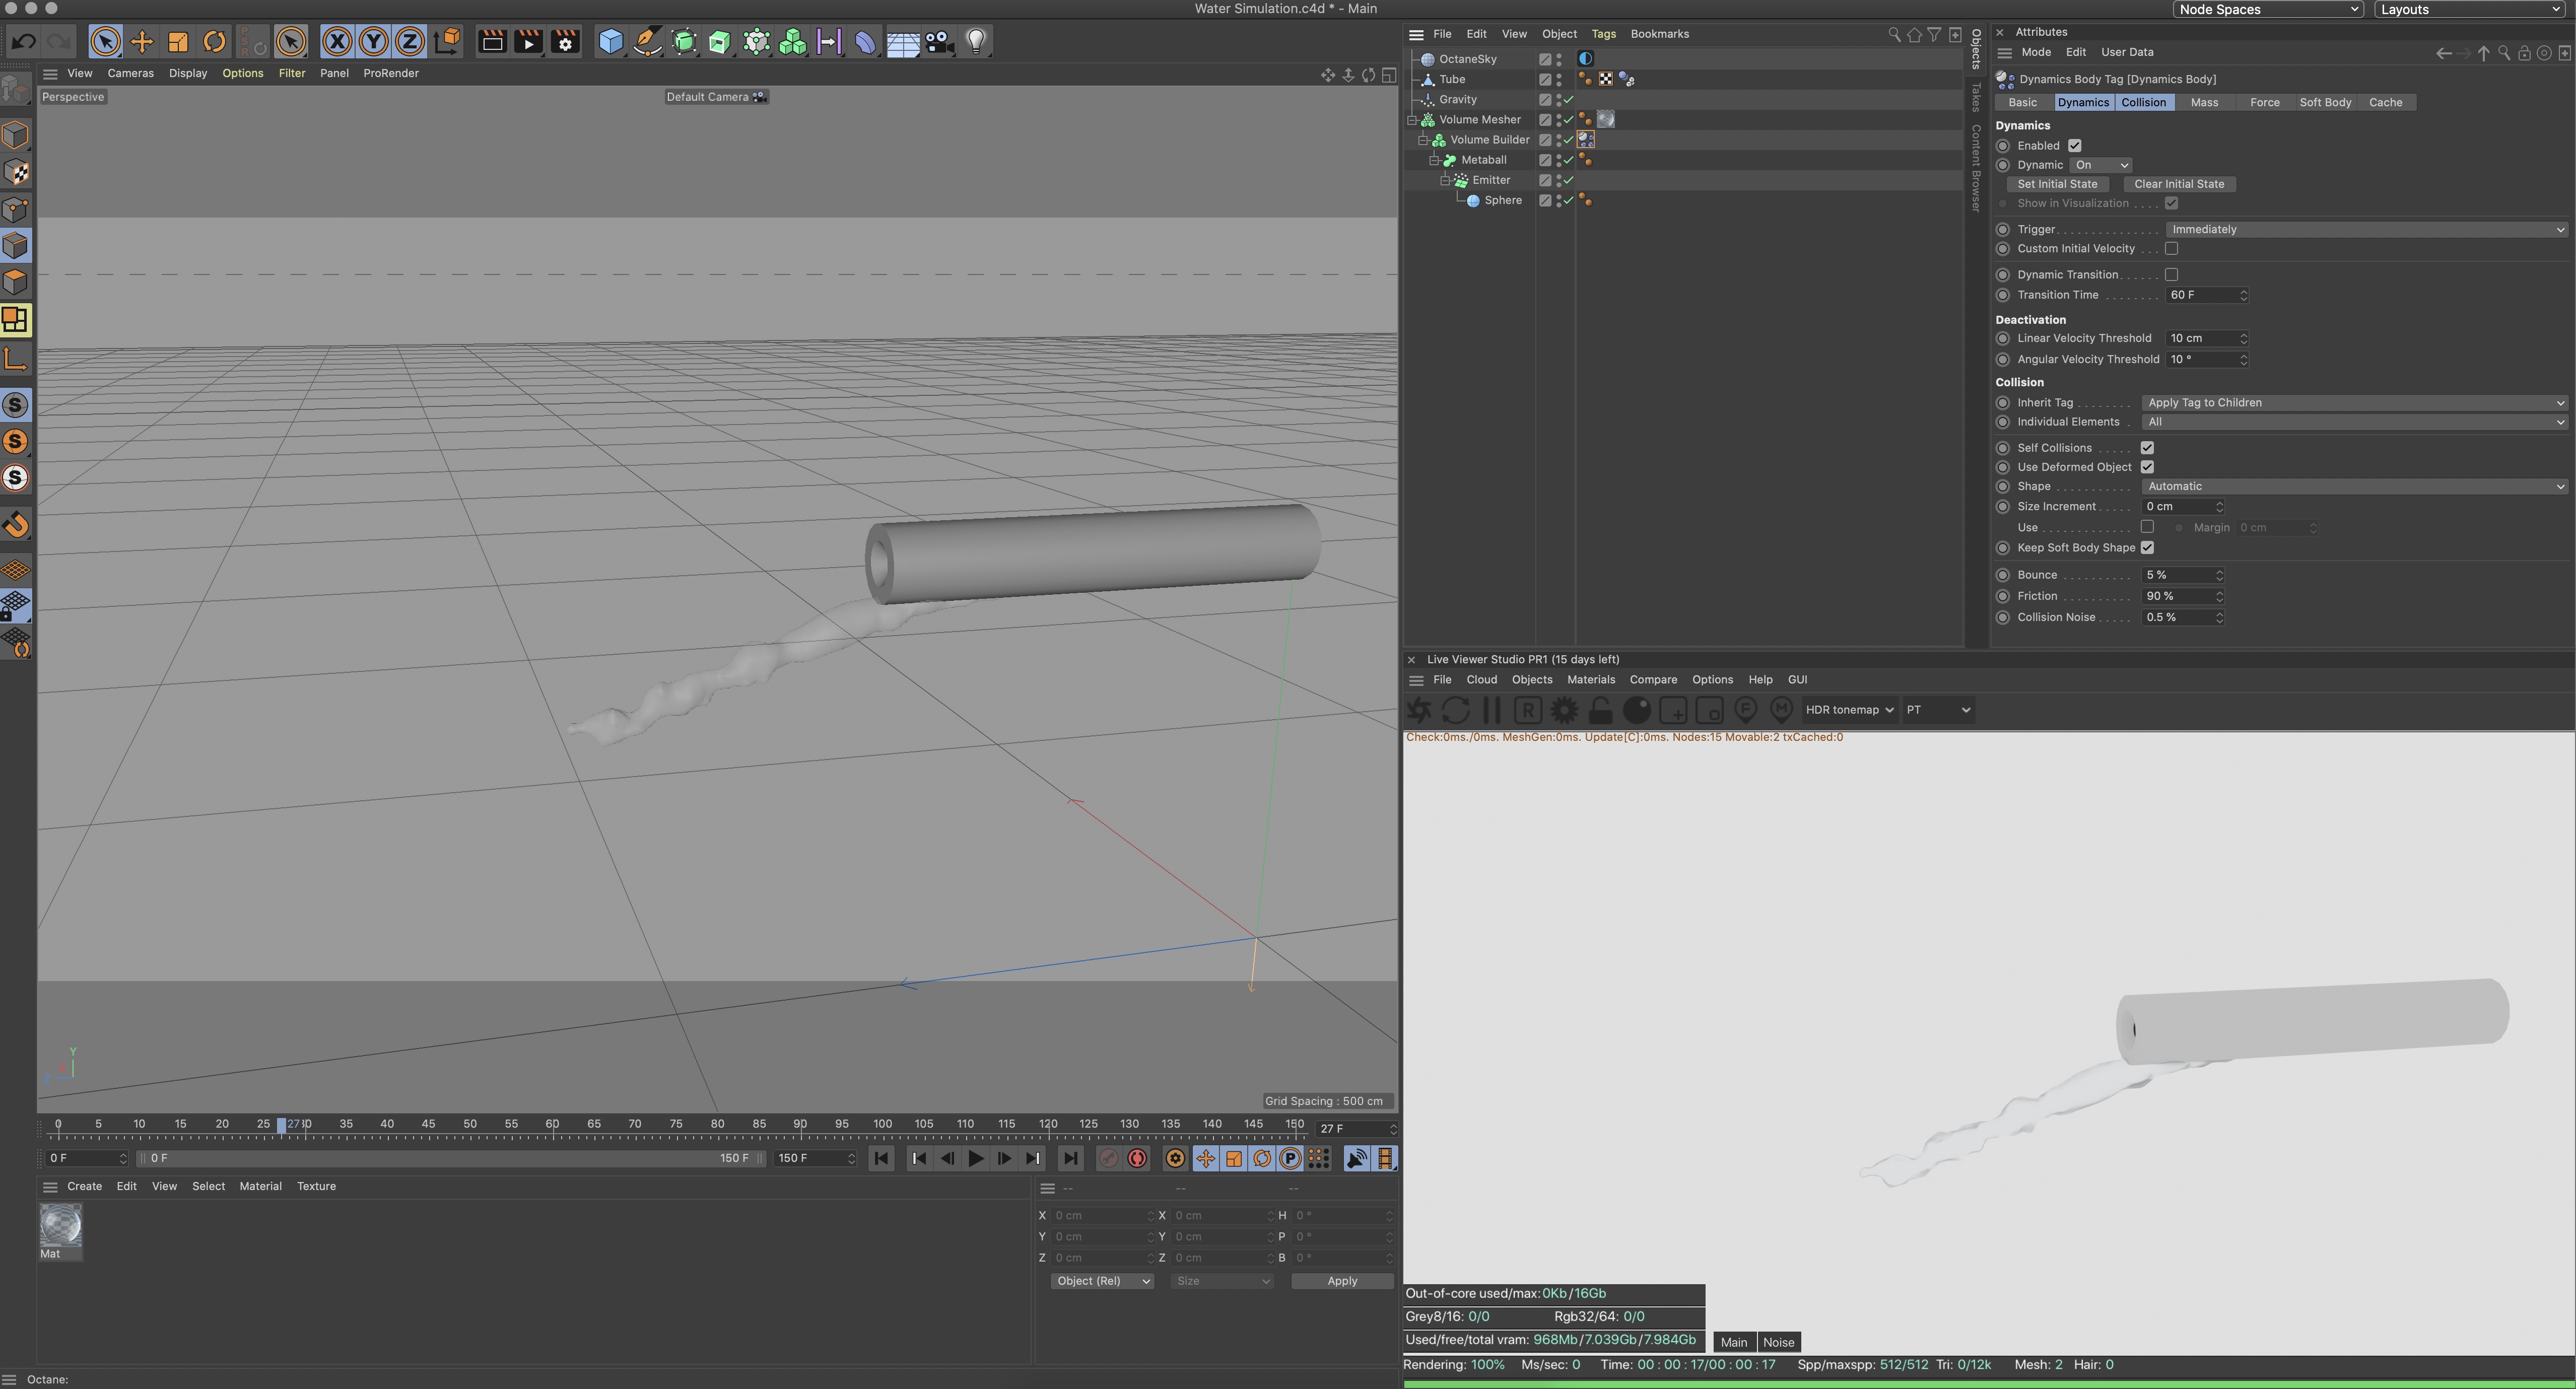Click the Workplane locked grid icon
This screenshot has height=1389, width=2576.
point(16,605)
